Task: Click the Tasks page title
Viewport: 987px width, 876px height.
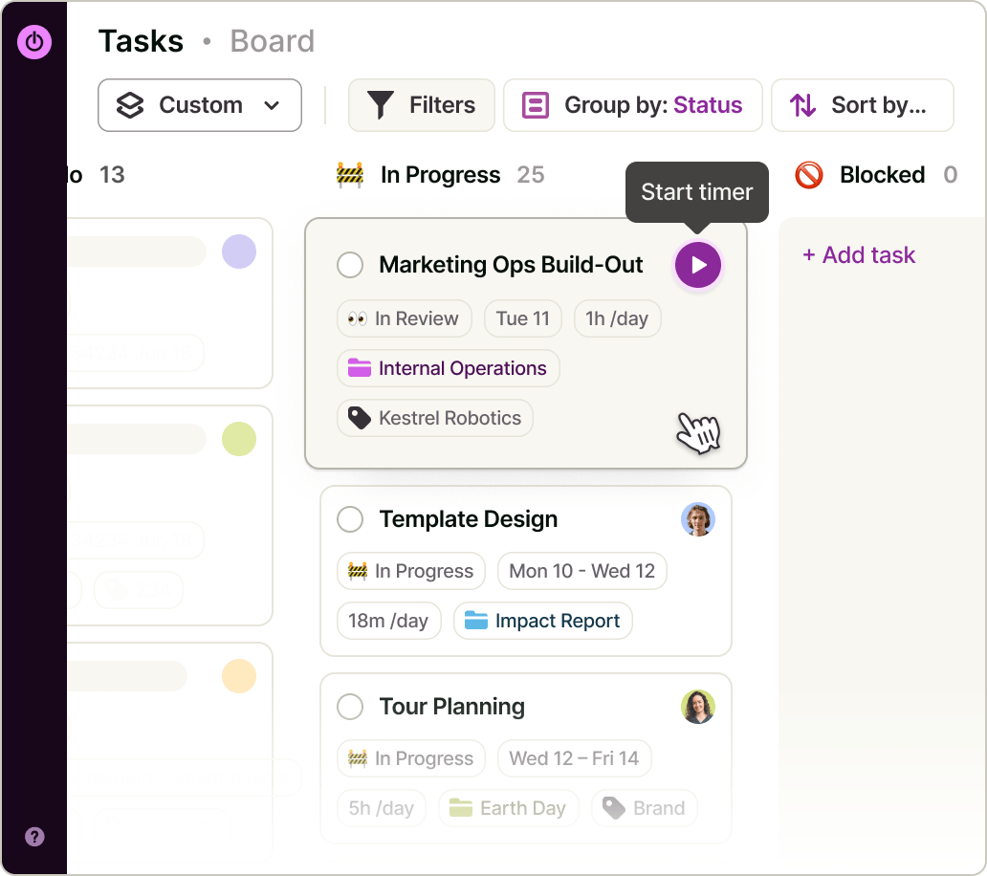Action: (x=141, y=41)
